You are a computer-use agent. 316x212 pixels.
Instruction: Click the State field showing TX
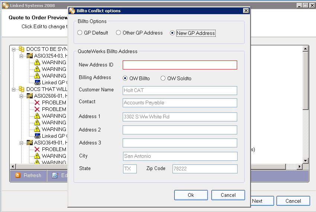(x=130, y=169)
